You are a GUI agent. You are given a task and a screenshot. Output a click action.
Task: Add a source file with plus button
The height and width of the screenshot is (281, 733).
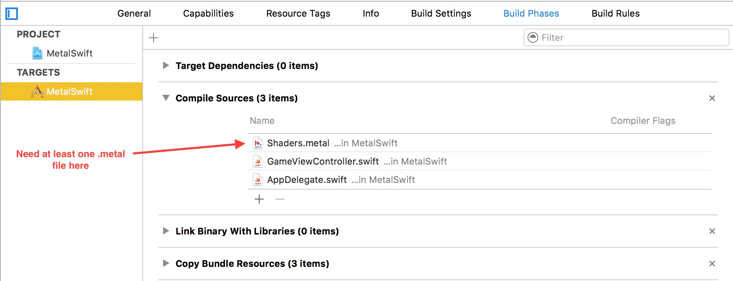point(259,199)
